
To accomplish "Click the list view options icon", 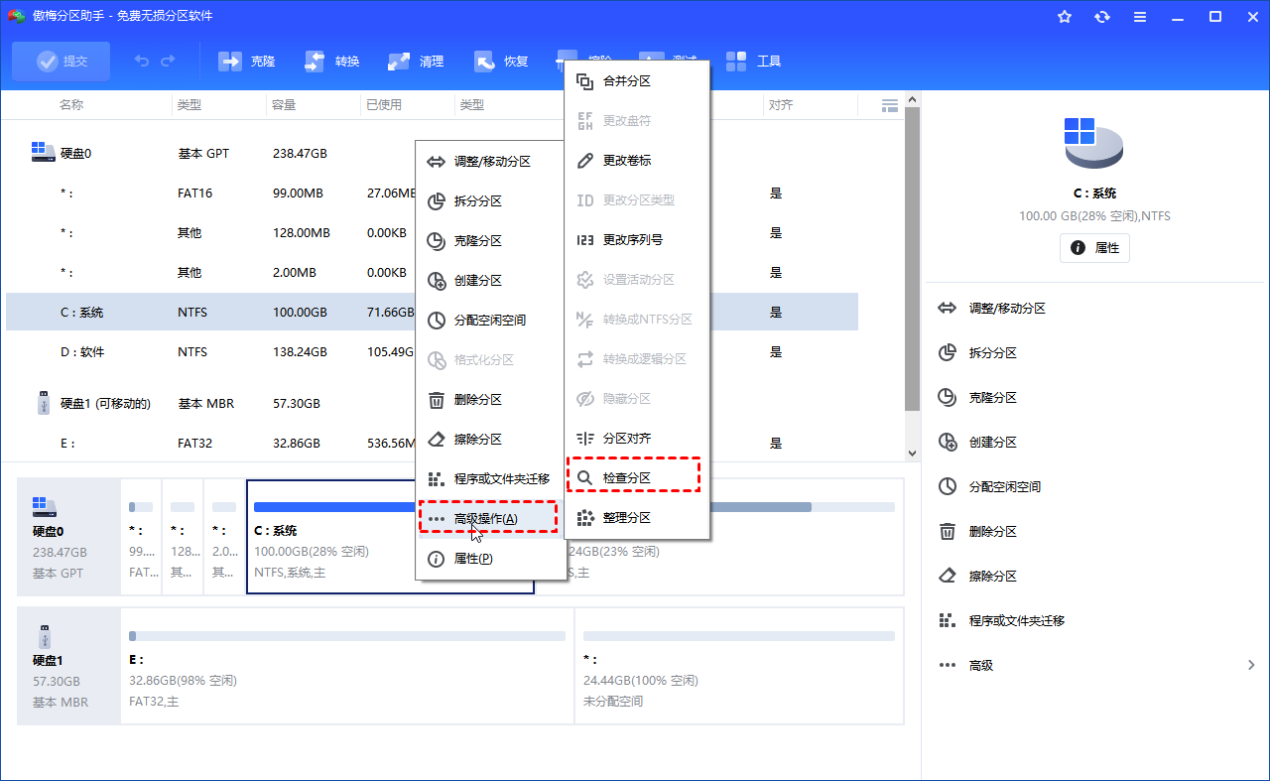I will tap(889, 105).
